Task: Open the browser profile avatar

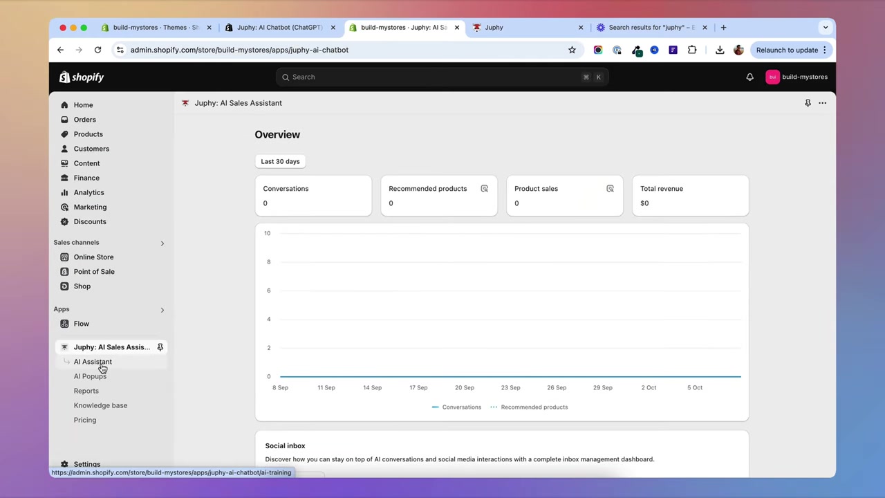Action: (738, 50)
